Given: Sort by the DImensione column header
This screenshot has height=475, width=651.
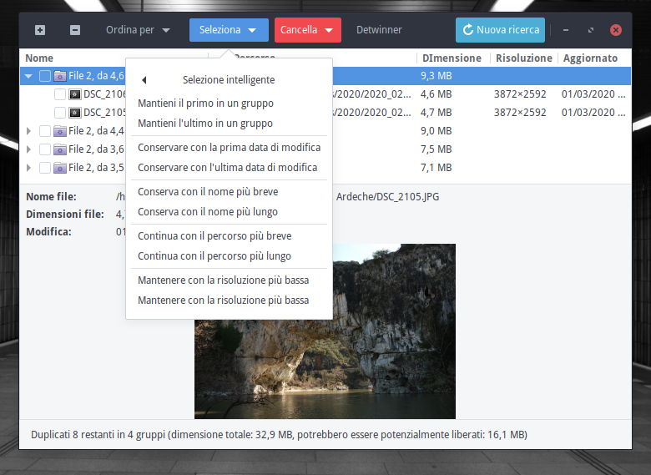Looking at the screenshot, I should pos(452,58).
